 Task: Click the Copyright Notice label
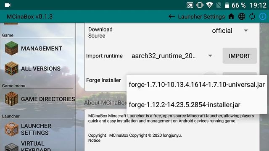click(x=97, y=138)
